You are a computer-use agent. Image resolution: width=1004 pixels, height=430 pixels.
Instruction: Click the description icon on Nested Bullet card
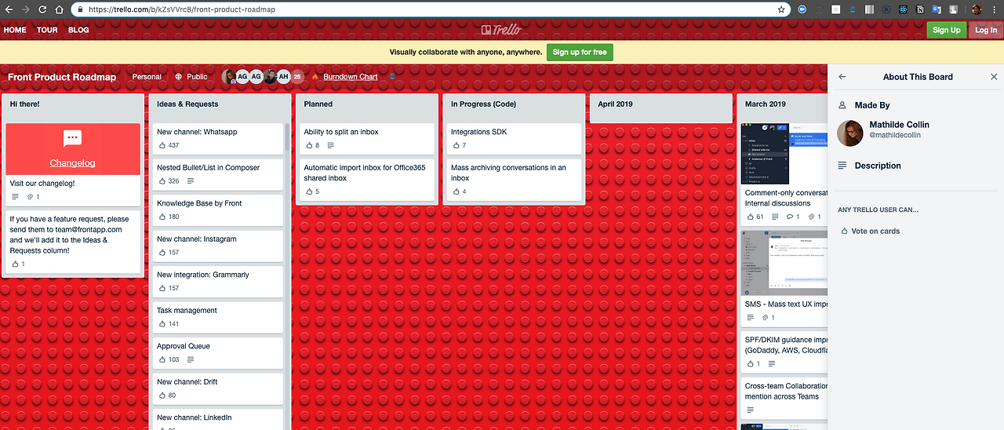[x=191, y=181]
